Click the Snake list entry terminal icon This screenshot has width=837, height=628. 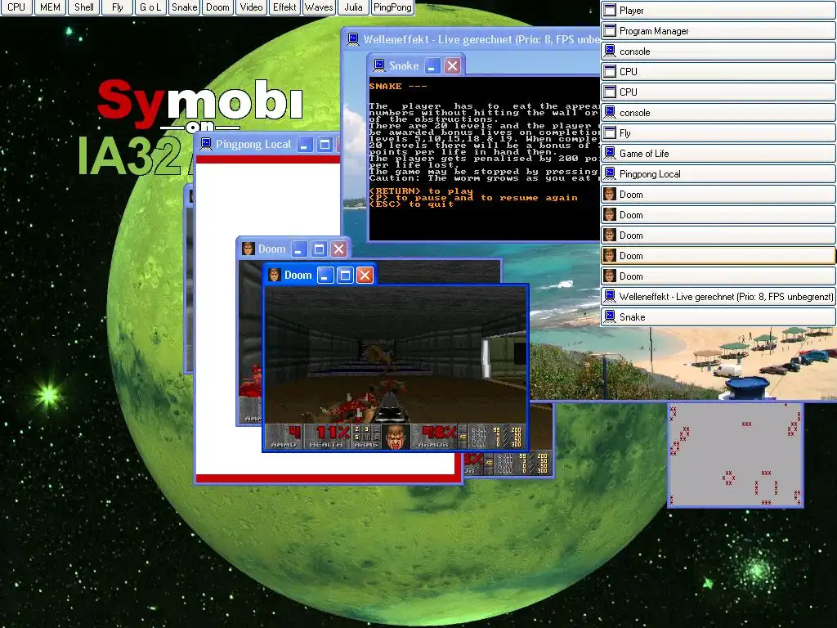(x=610, y=316)
